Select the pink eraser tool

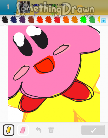23,130
